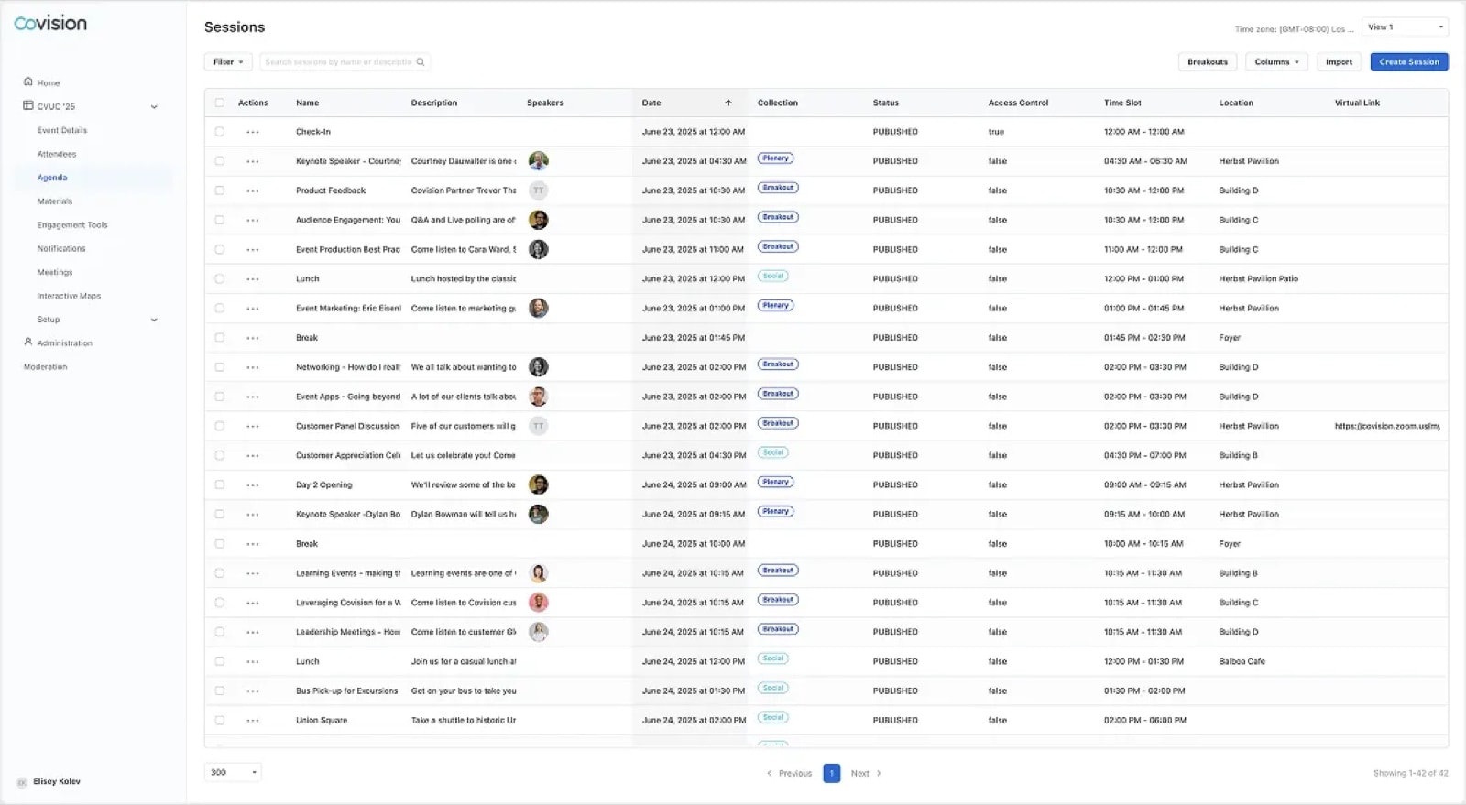Click speaker avatar in Event Marketing row
Image resolution: width=1466 pixels, height=805 pixels.
tap(539, 309)
